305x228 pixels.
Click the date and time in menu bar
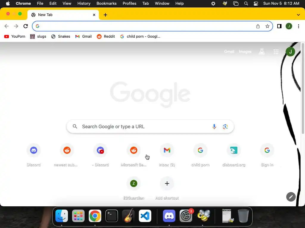pos(281,4)
